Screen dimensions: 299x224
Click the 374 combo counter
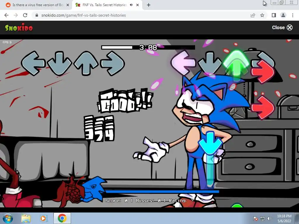click(x=99, y=128)
